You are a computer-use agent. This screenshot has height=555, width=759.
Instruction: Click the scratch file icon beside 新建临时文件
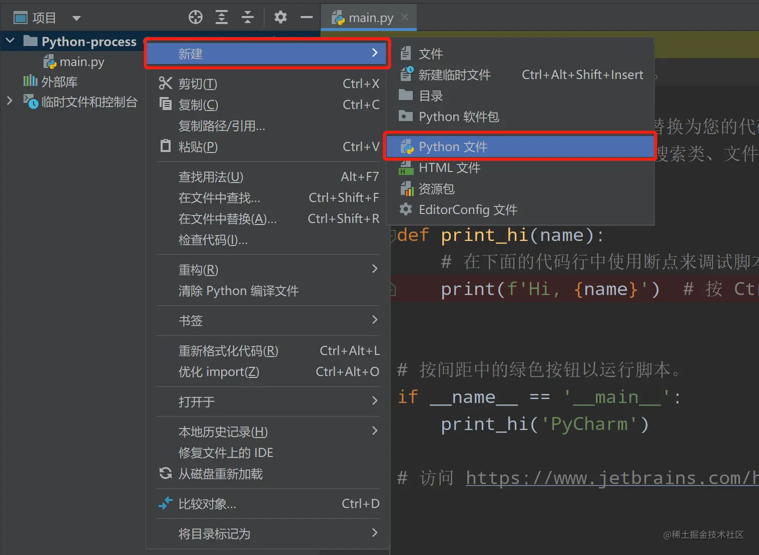point(407,74)
